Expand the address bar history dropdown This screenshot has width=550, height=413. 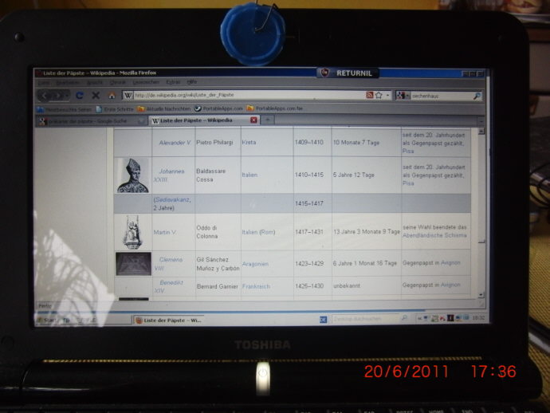387,95
